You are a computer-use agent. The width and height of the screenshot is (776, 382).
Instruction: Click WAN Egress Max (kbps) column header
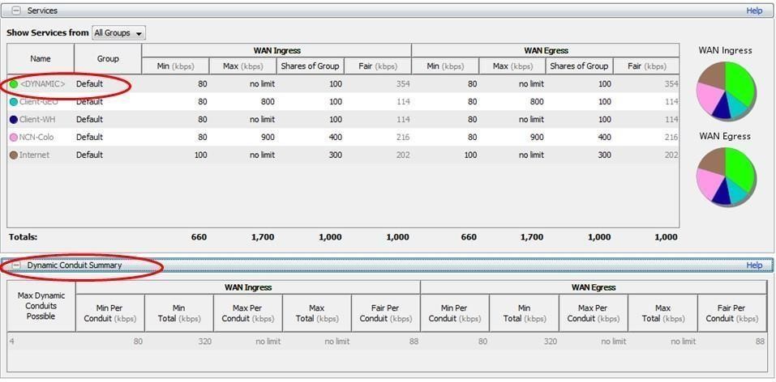coord(512,66)
